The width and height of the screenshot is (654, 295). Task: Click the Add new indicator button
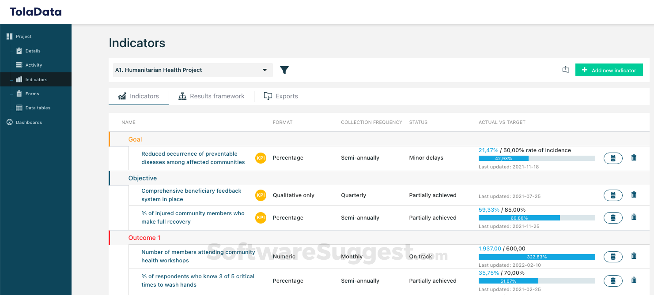click(x=609, y=70)
